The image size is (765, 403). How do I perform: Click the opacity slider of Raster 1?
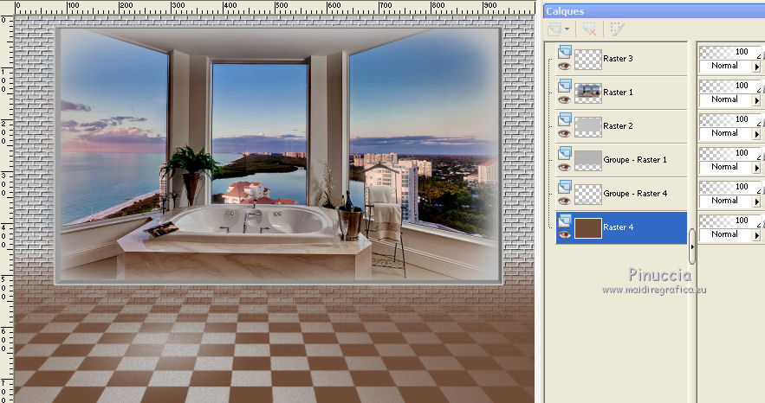(x=729, y=85)
